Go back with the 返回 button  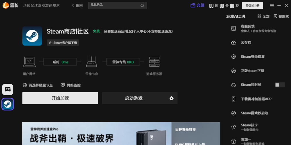[x=77, y=5]
